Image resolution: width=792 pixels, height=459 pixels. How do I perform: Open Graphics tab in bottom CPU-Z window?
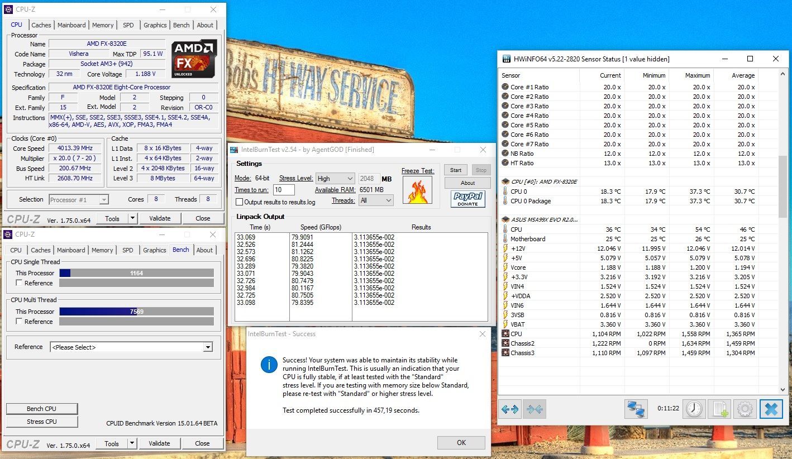point(155,250)
